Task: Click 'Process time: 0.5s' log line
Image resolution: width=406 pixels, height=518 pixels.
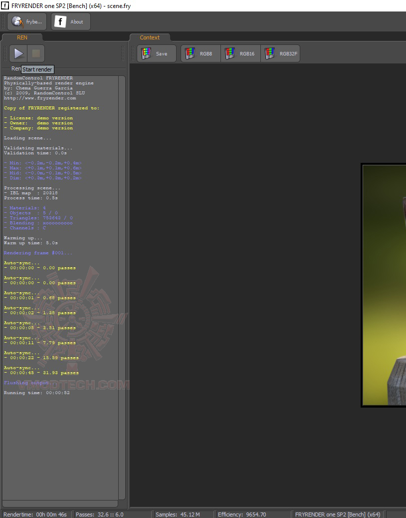Action: tap(30, 198)
